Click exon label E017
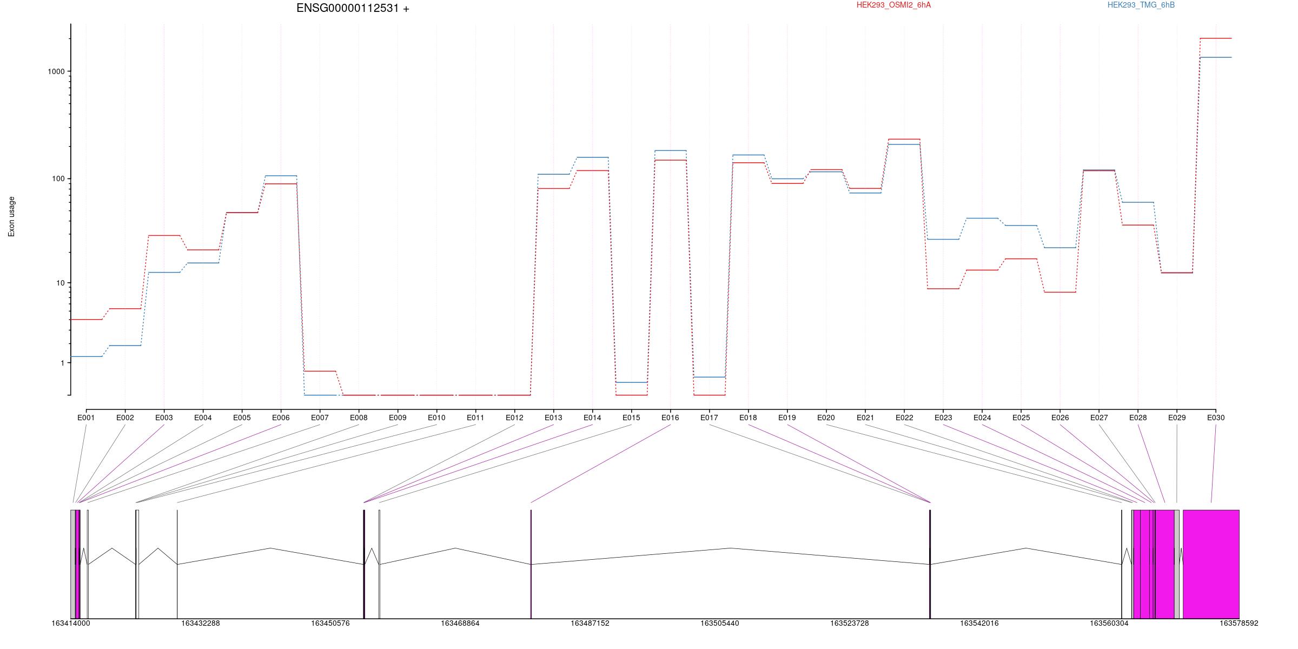 [709, 418]
